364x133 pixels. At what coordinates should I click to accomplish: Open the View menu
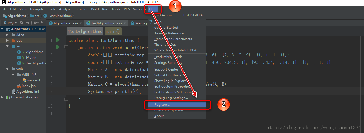tap(23, 9)
